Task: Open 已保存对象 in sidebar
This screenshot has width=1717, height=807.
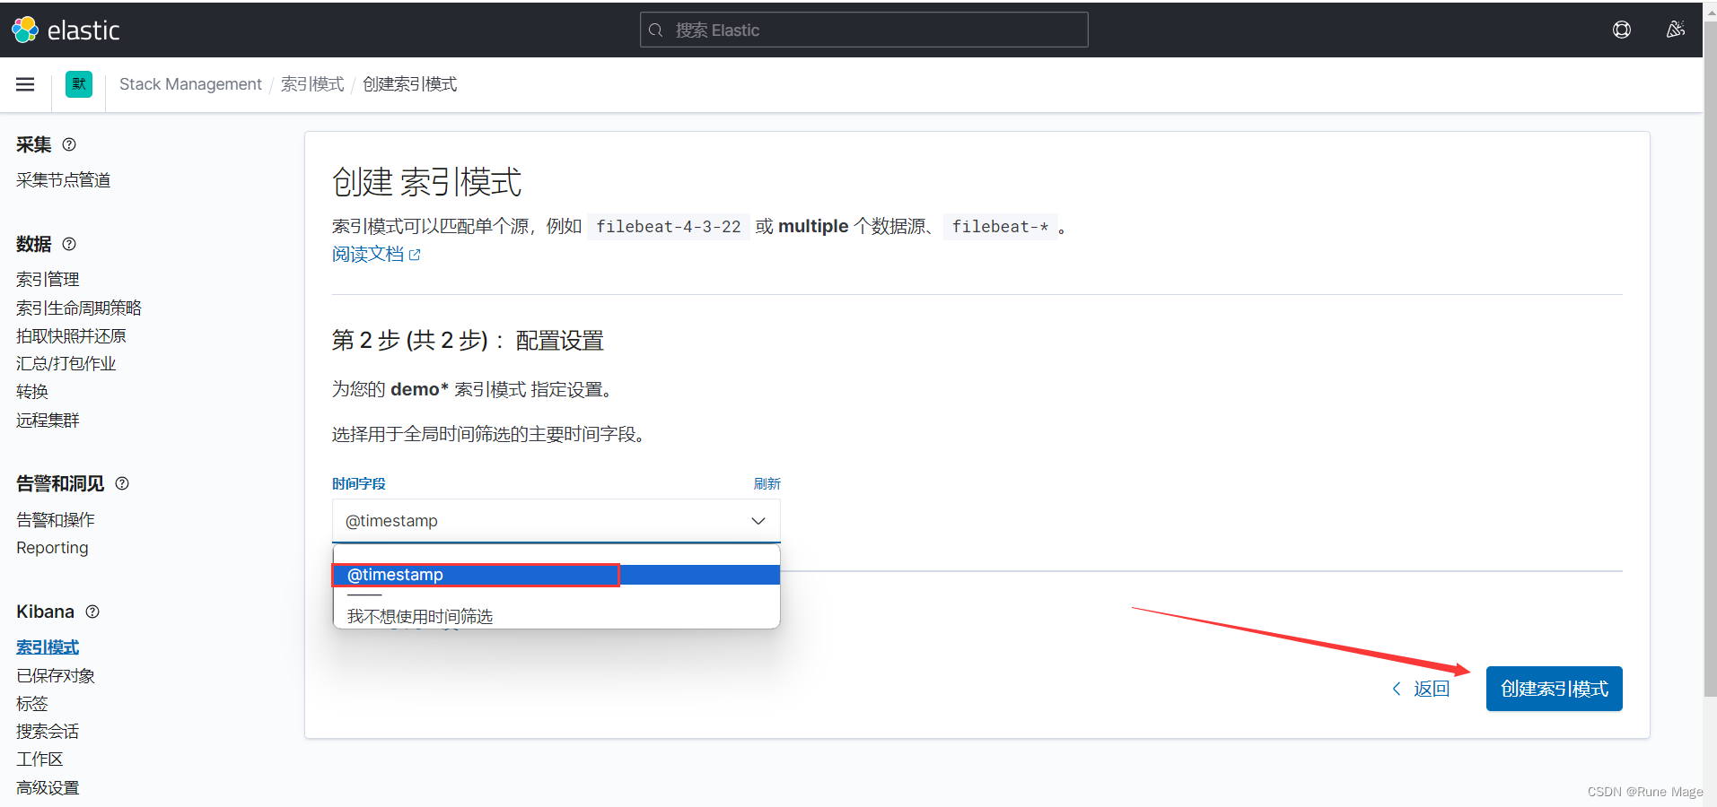Action: (x=56, y=675)
